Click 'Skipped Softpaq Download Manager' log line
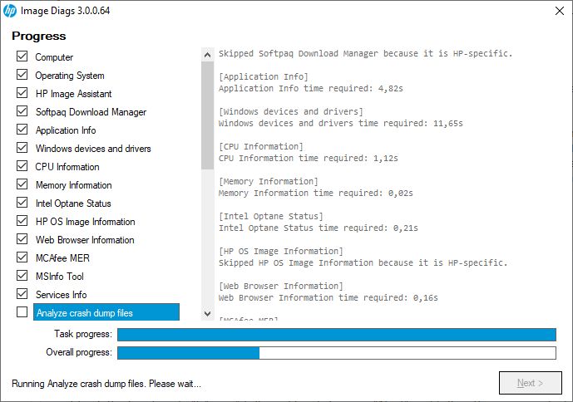573x402 pixels. 365,54
